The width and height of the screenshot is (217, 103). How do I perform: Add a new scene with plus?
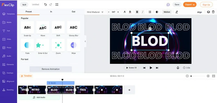[129, 90]
